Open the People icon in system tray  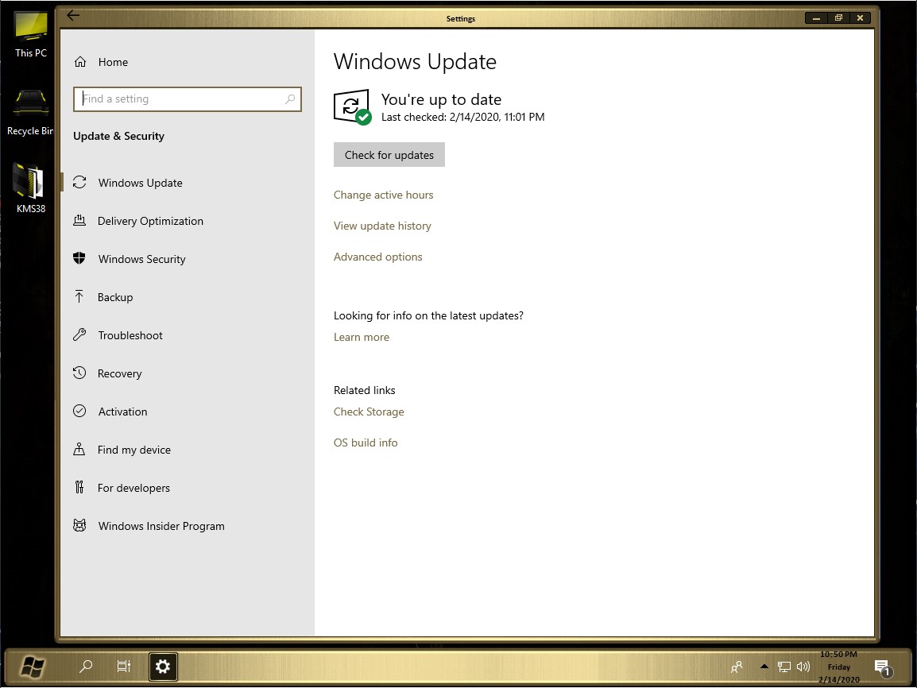click(x=737, y=667)
